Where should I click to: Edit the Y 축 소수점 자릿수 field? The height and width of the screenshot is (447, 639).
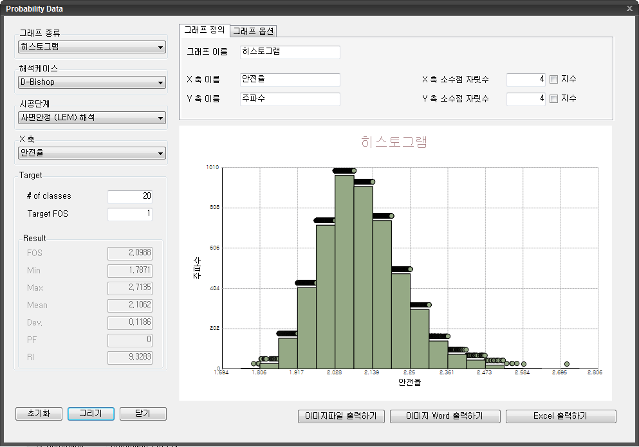[526, 99]
